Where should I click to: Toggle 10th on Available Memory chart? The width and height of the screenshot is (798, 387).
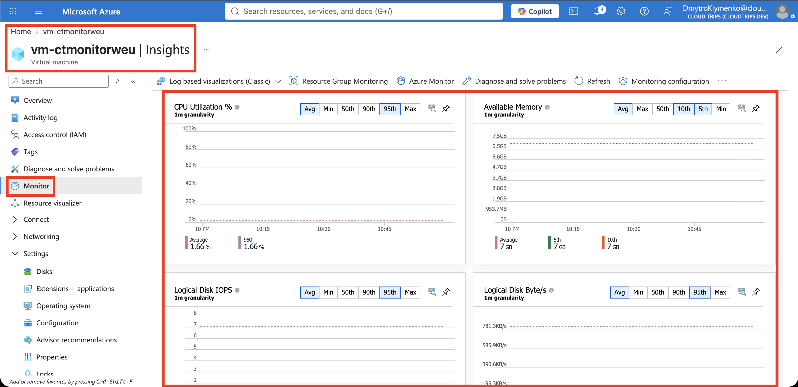[684, 109]
